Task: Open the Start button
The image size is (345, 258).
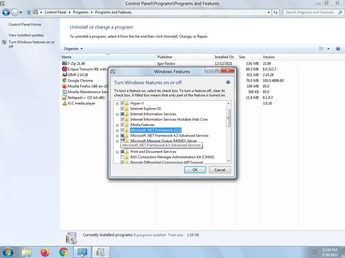Action: pos(8,252)
